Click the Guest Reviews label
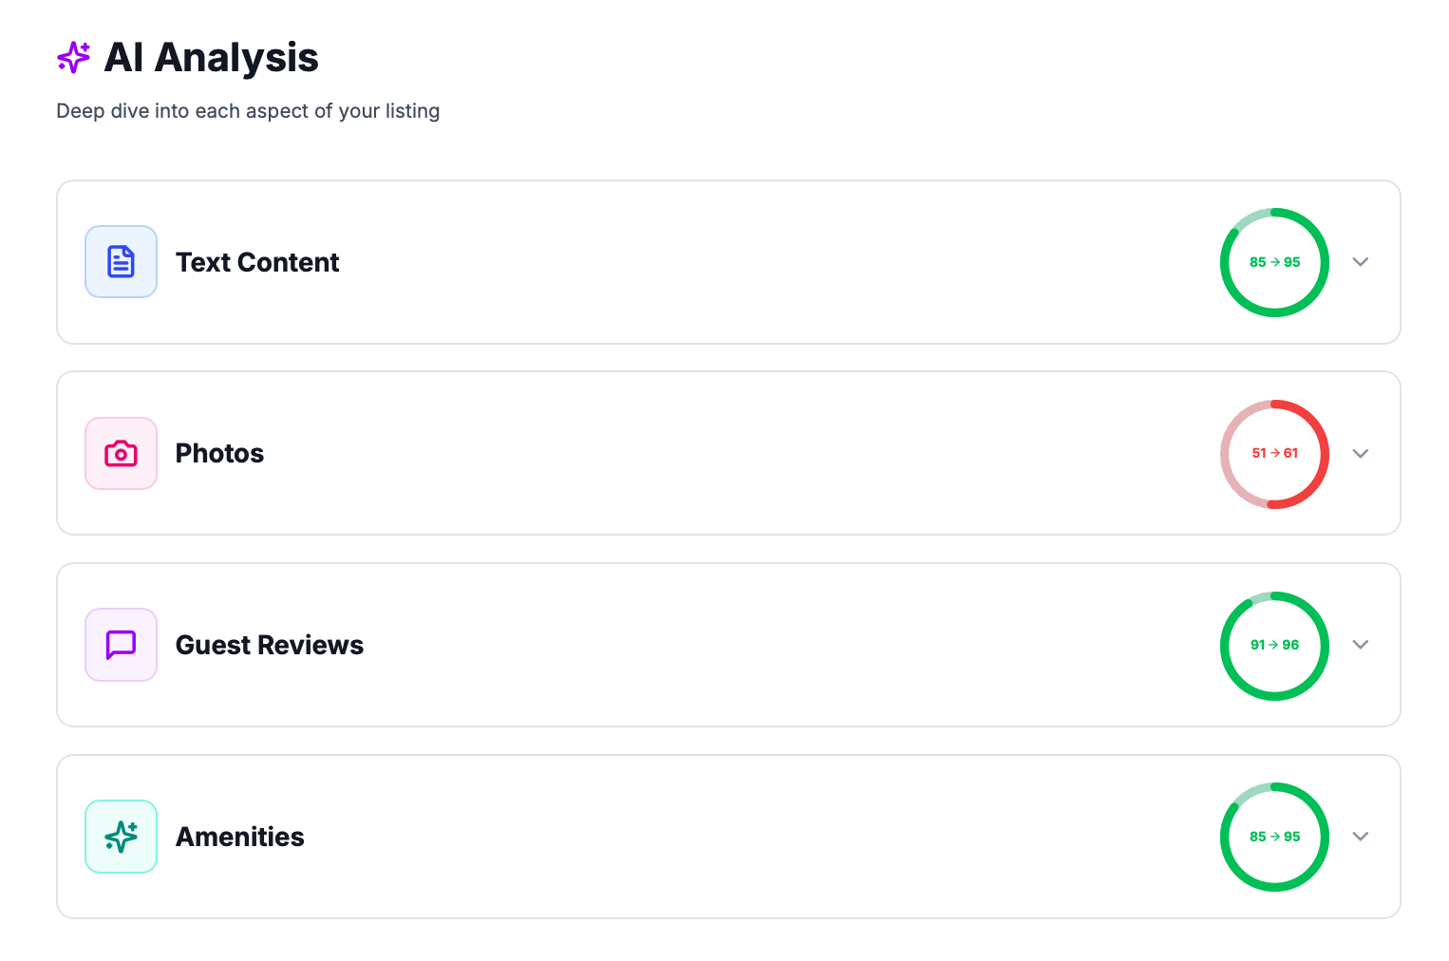Viewport: 1449px width, 961px height. click(270, 645)
